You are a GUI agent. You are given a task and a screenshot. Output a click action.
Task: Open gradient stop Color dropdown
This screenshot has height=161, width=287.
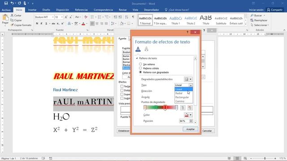coord(188,115)
